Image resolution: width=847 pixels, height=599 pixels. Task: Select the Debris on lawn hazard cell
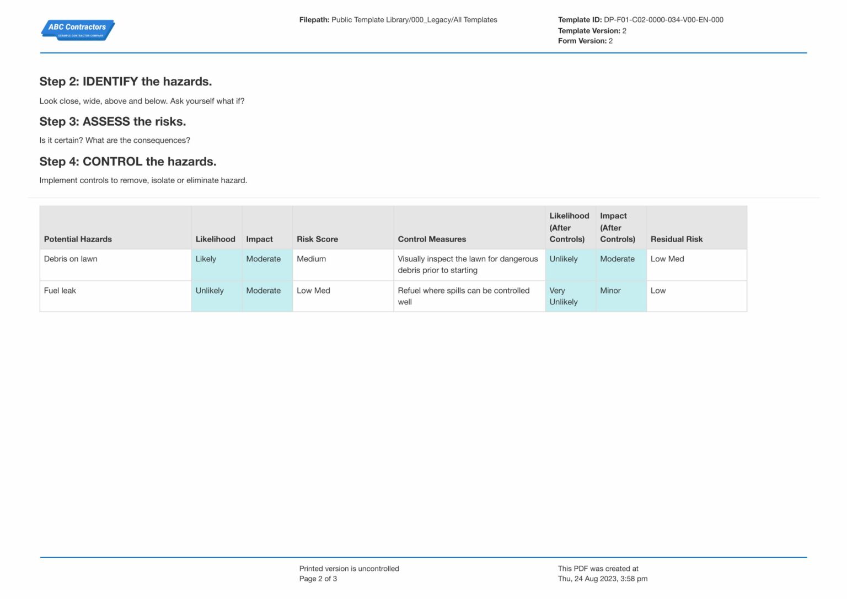tap(71, 259)
